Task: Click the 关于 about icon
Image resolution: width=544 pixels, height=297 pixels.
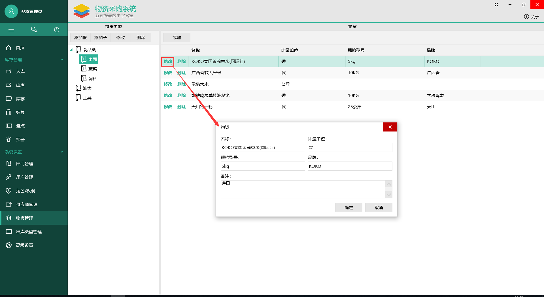Action: coord(526,17)
